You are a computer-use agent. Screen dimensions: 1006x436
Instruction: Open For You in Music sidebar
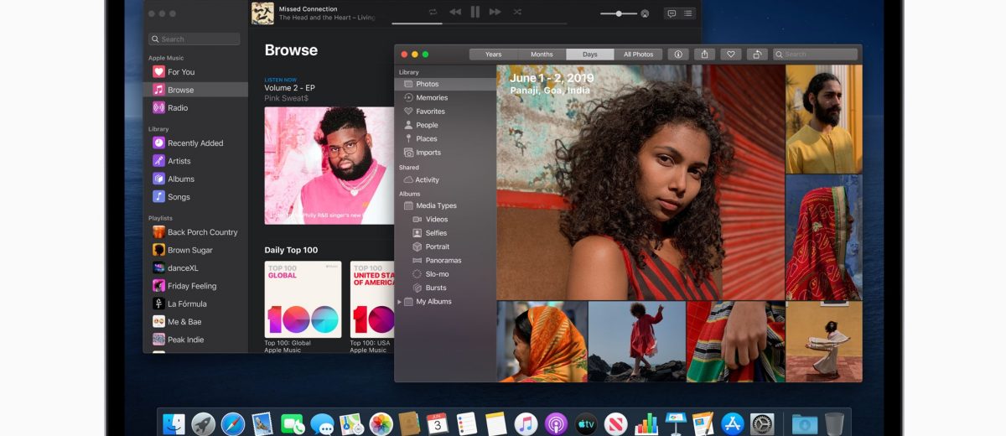click(x=196, y=72)
